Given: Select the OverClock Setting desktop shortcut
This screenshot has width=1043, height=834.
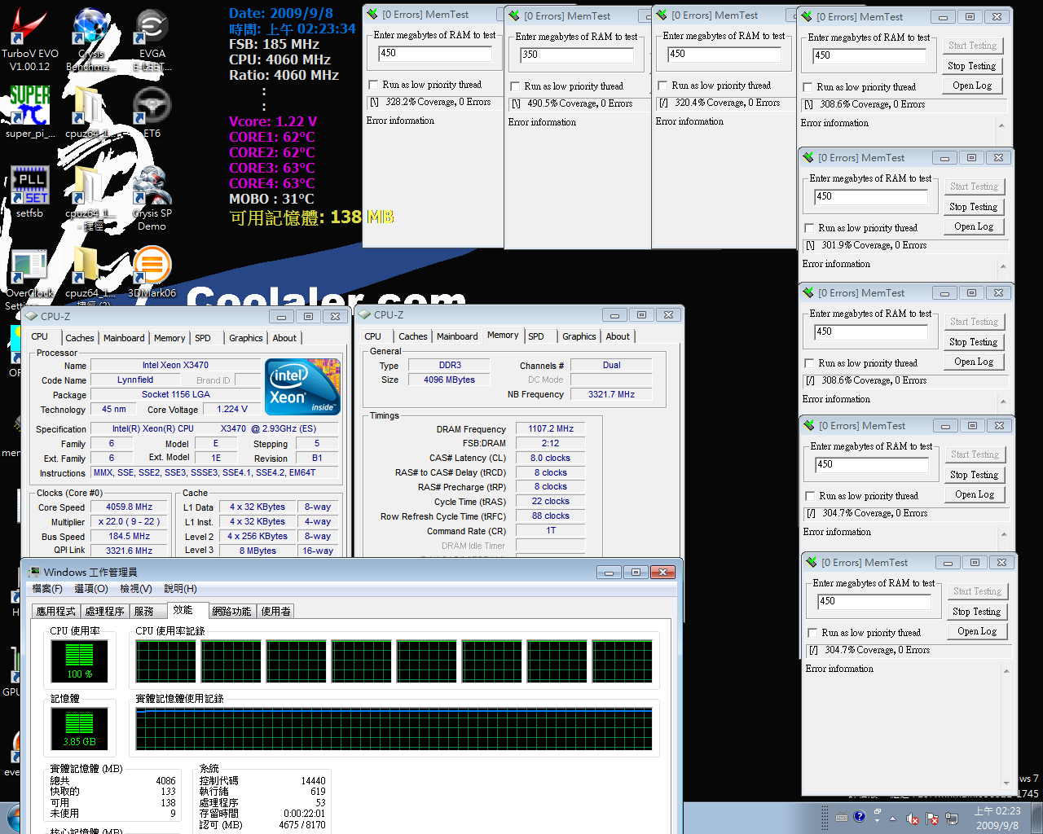Looking at the screenshot, I should 29,277.
